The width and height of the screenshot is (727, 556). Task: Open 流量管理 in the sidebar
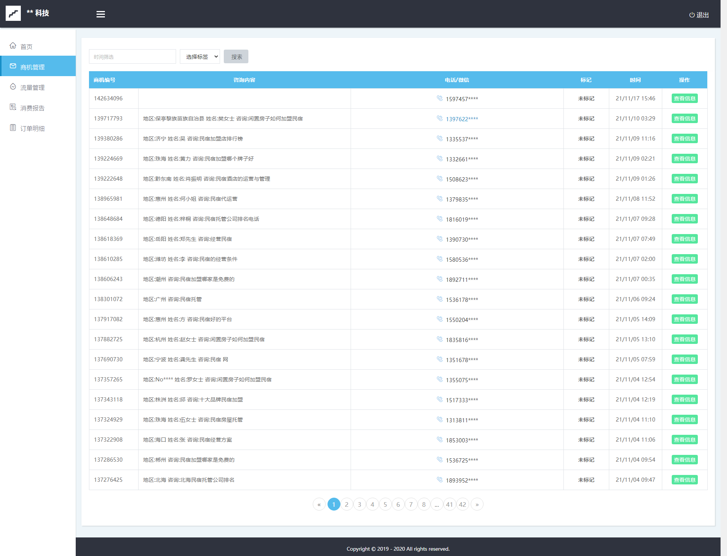(38, 87)
